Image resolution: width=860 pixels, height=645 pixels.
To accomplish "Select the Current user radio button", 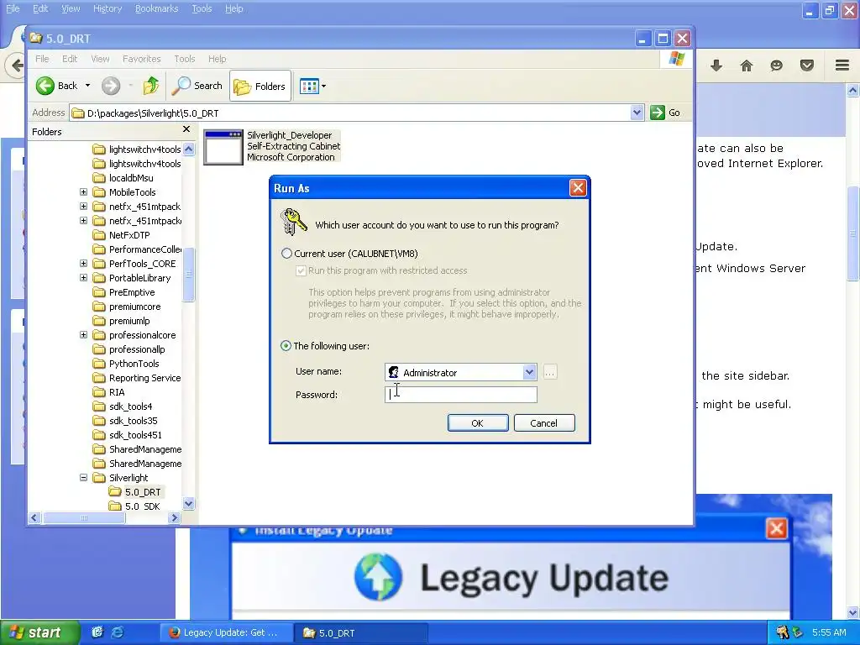I will 287,254.
